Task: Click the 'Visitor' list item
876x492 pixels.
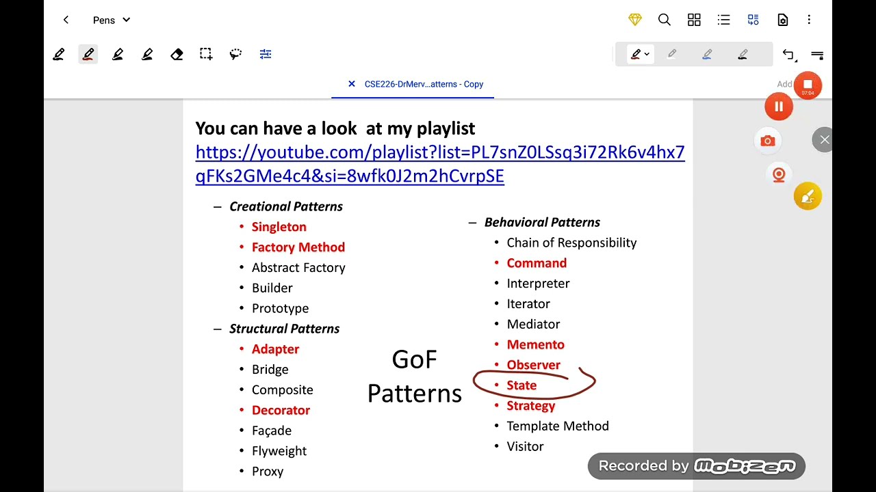Action: pos(525,447)
